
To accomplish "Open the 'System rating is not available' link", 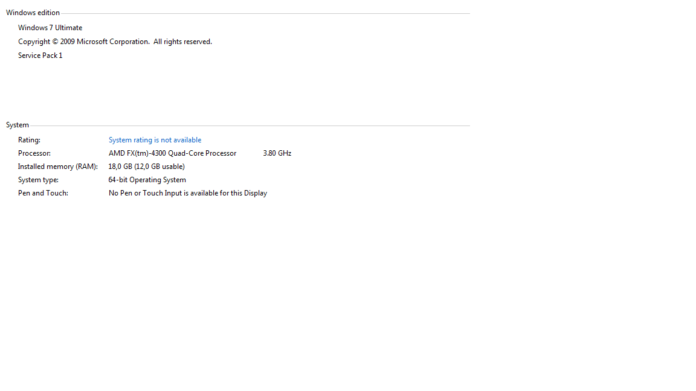I will point(155,140).
